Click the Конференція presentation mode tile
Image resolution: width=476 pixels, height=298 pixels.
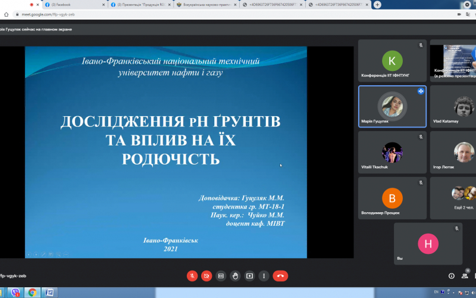pos(453,61)
